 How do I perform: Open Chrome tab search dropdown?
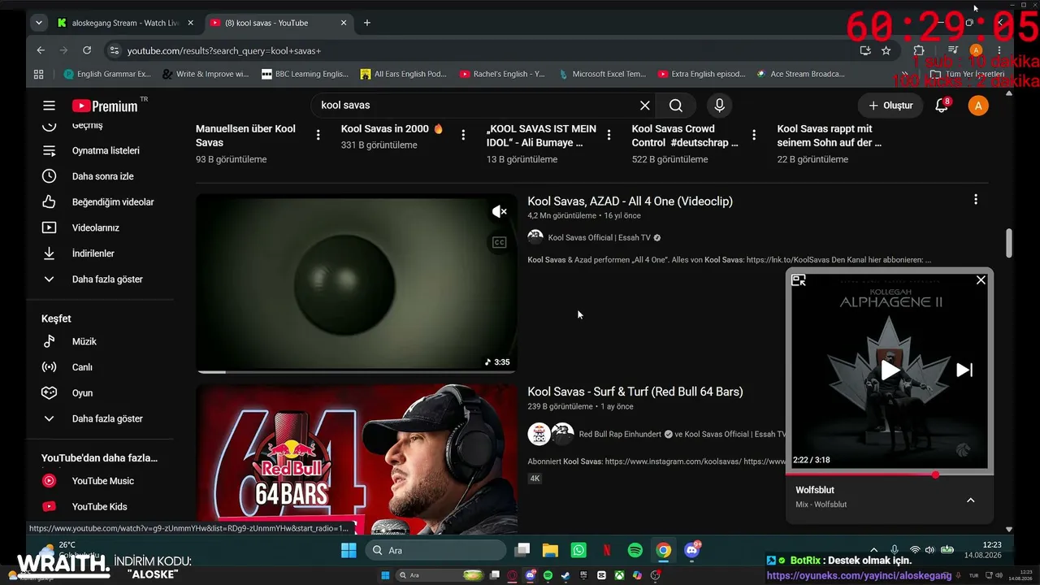pos(38,23)
